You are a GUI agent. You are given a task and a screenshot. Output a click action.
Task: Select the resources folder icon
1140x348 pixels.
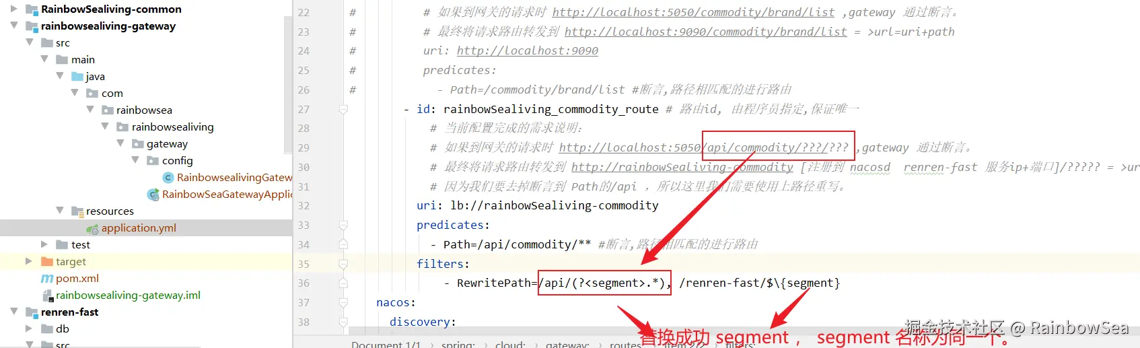click(77, 211)
